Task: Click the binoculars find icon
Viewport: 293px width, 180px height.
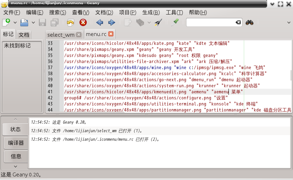Action: coord(250,22)
